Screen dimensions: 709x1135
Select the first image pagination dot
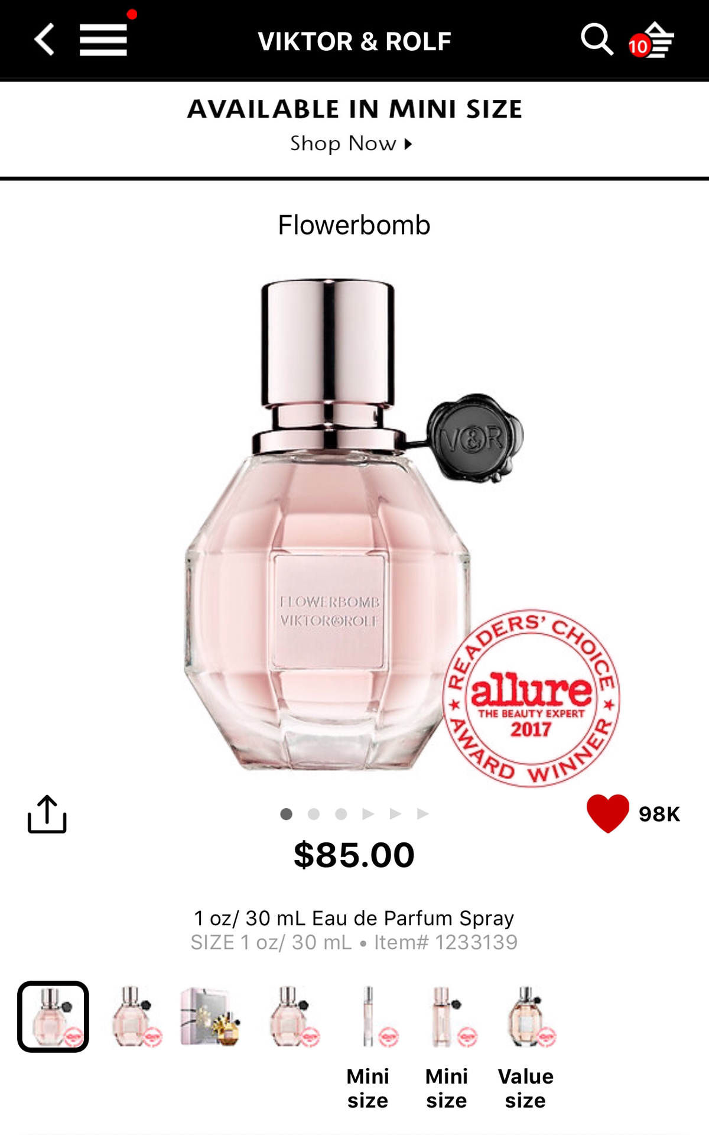287,814
